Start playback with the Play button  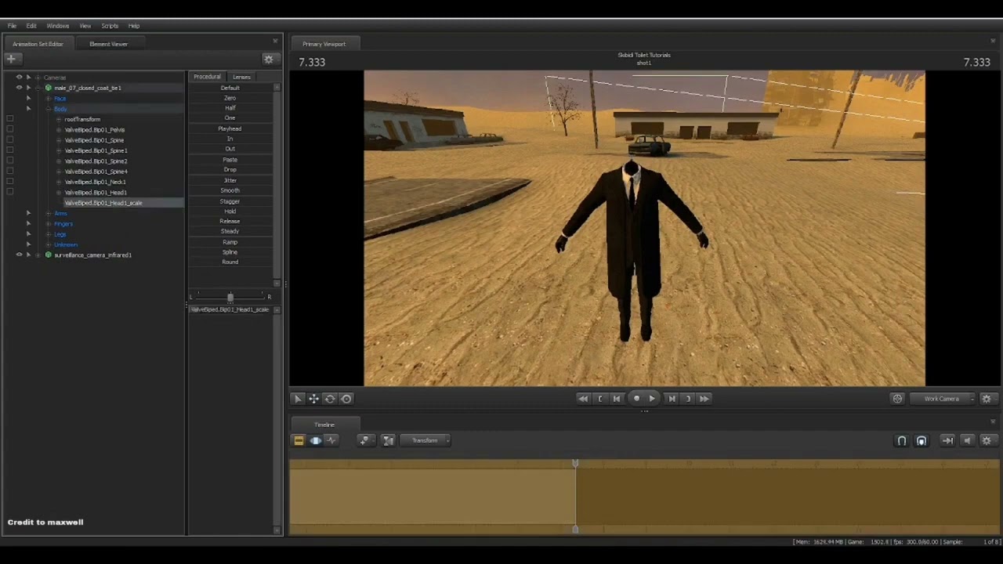point(652,399)
